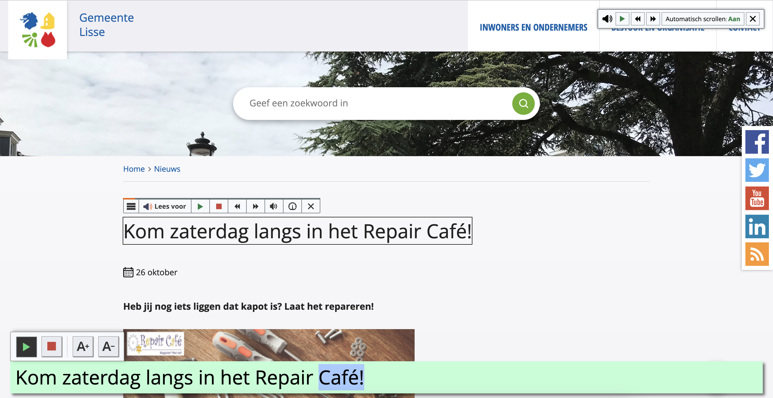
Task: Skip forward in the Lees voor toolbar
Action: 255,206
